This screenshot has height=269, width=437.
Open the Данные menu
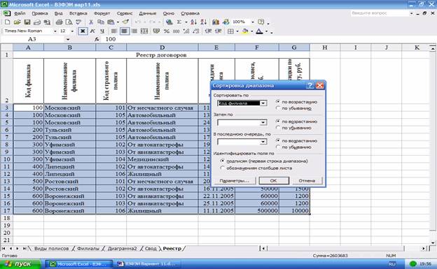click(148, 13)
